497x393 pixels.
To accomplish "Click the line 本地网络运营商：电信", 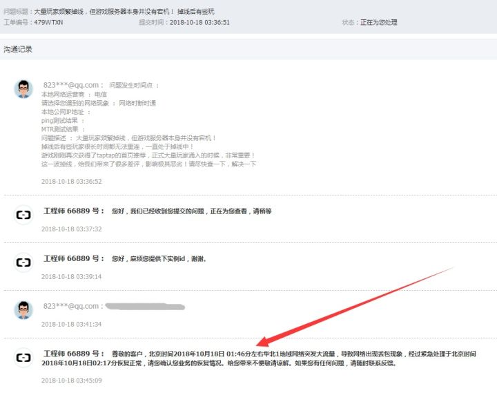I will coord(74,94).
